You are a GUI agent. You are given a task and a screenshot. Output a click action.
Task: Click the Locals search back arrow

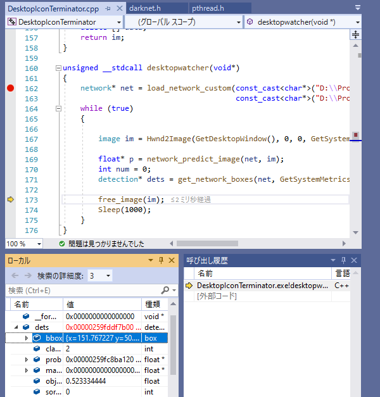click(x=15, y=275)
